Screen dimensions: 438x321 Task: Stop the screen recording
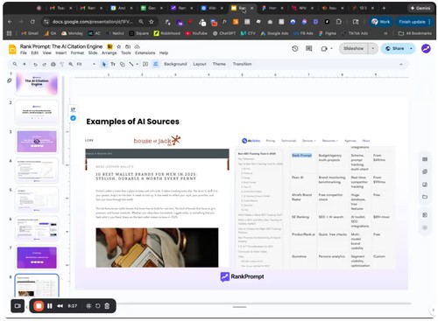coord(39,306)
